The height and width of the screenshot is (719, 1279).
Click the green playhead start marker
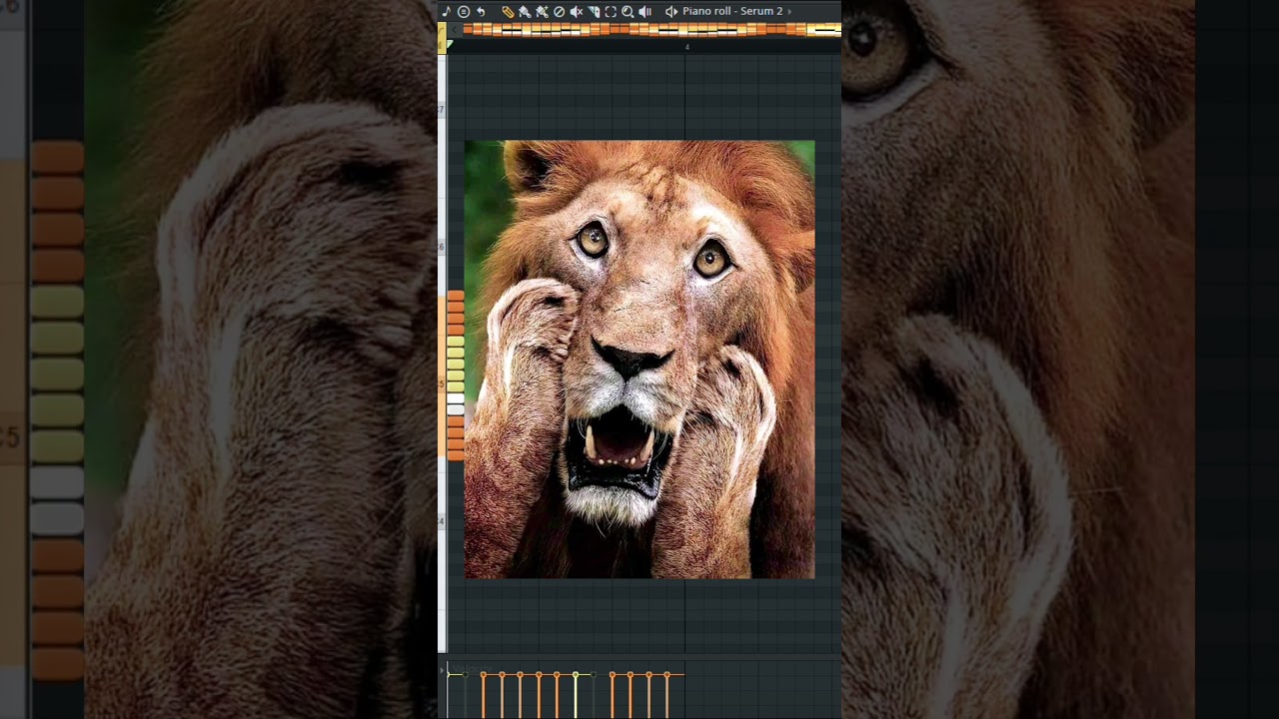pyautogui.click(x=450, y=44)
